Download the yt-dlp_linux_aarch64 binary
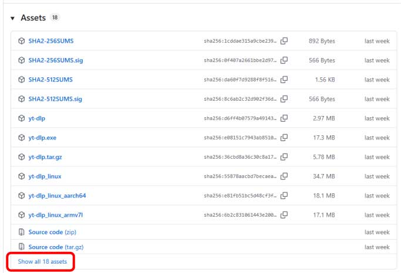The width and height of the screenshot is (401, 273). click(57, 196)
